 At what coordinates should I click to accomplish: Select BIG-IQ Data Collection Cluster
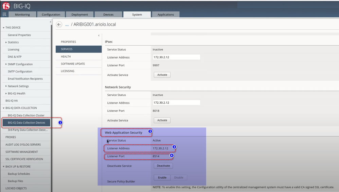click(x=26, y=115)
